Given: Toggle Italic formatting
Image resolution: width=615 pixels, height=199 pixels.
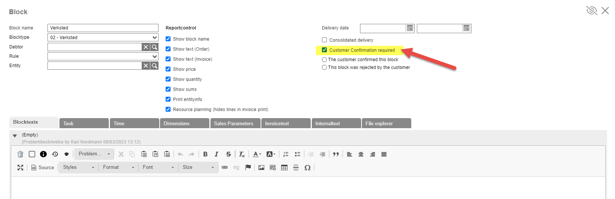Looking at the screenshot, I should pyautogui.click(x=216, y=154).
